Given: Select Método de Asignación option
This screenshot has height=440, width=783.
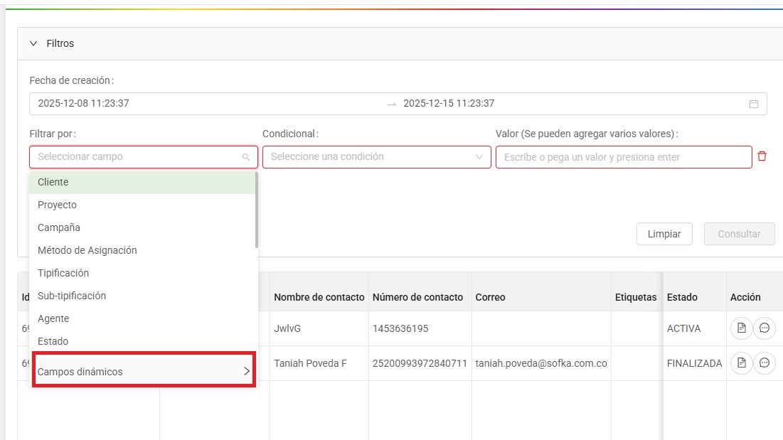Looking at the screenshot, I should click(142, 250).
